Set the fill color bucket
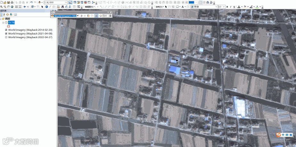This screenshot has height=147, width=296. click(245, 7)
